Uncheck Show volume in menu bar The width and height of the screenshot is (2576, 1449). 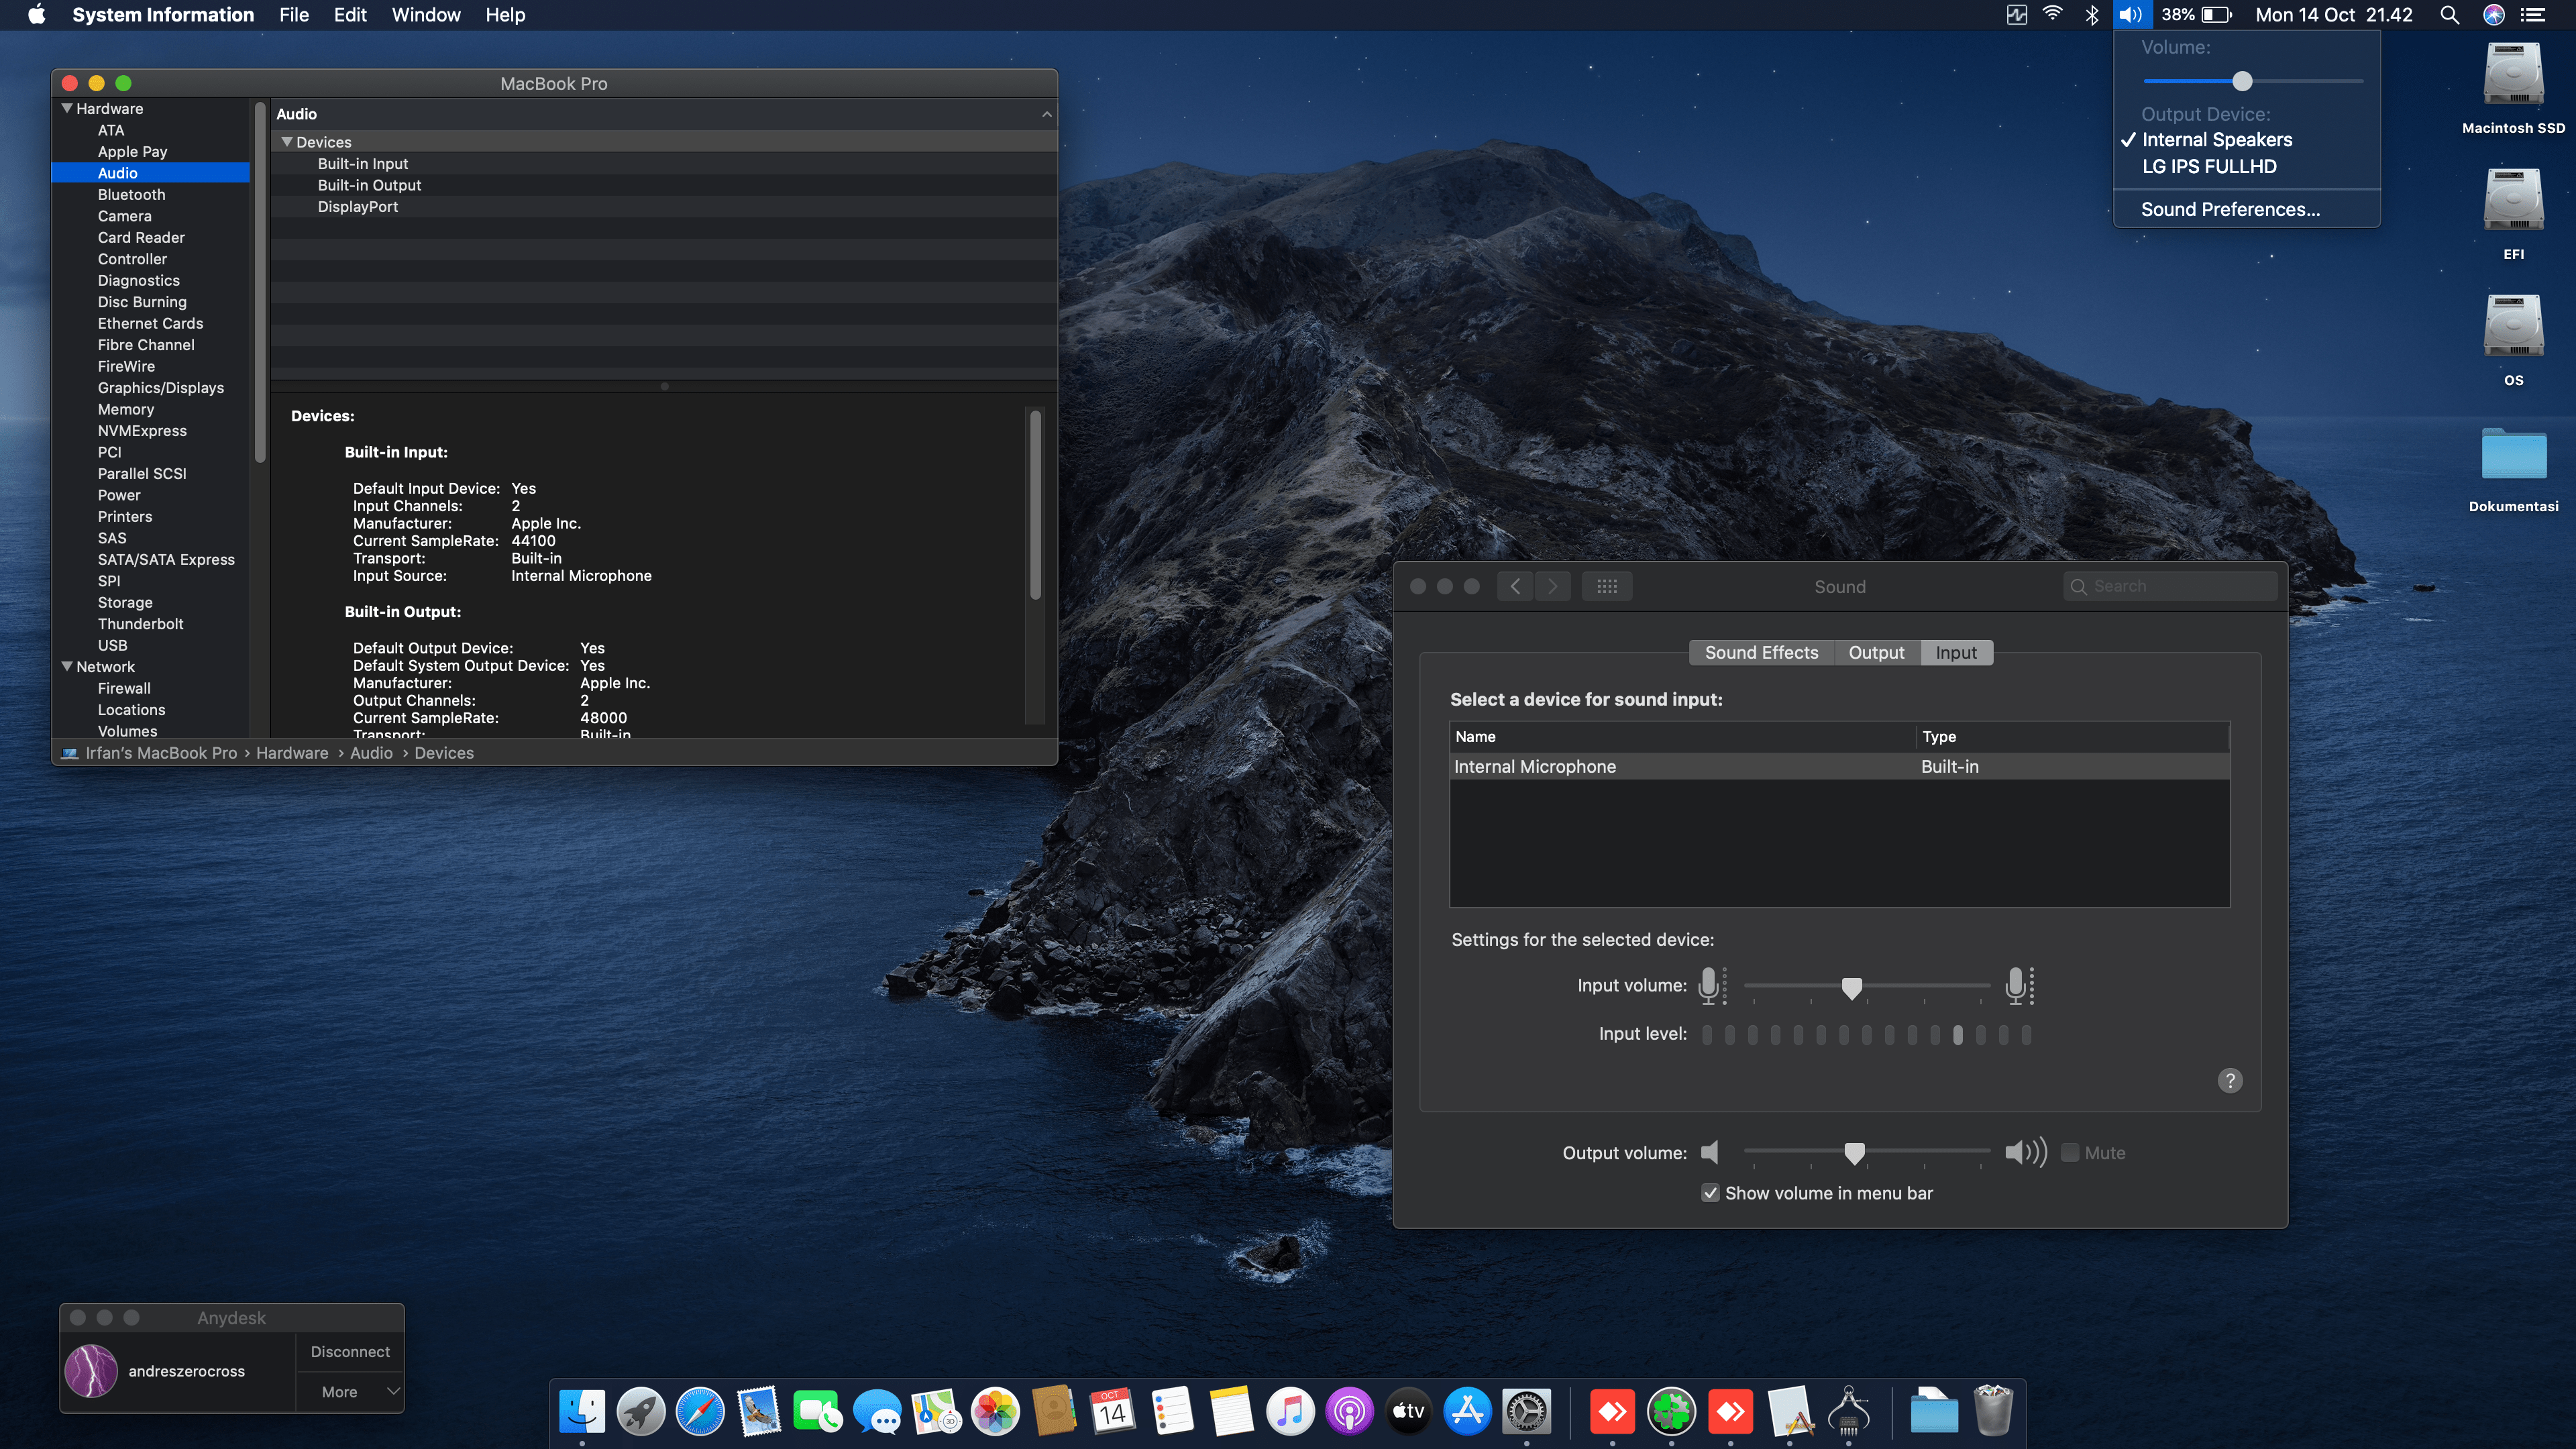tap(1710, 1193)
